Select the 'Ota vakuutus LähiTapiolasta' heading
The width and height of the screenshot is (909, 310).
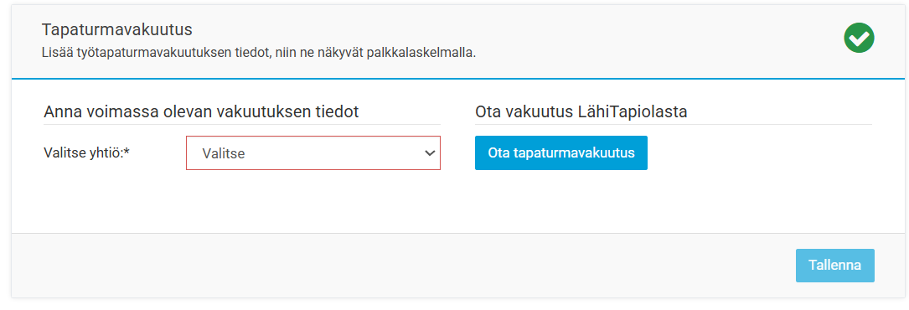pos(581,111)
